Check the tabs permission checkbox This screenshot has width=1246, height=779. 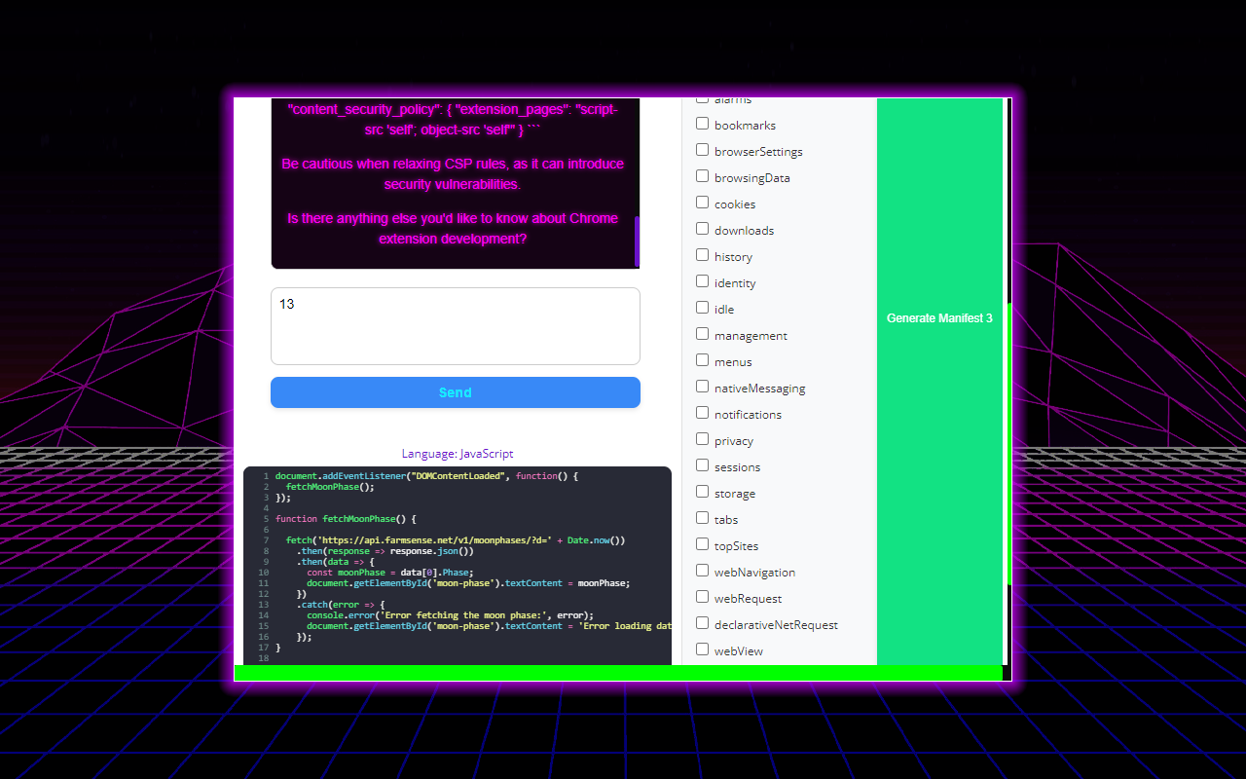(702, 518)
